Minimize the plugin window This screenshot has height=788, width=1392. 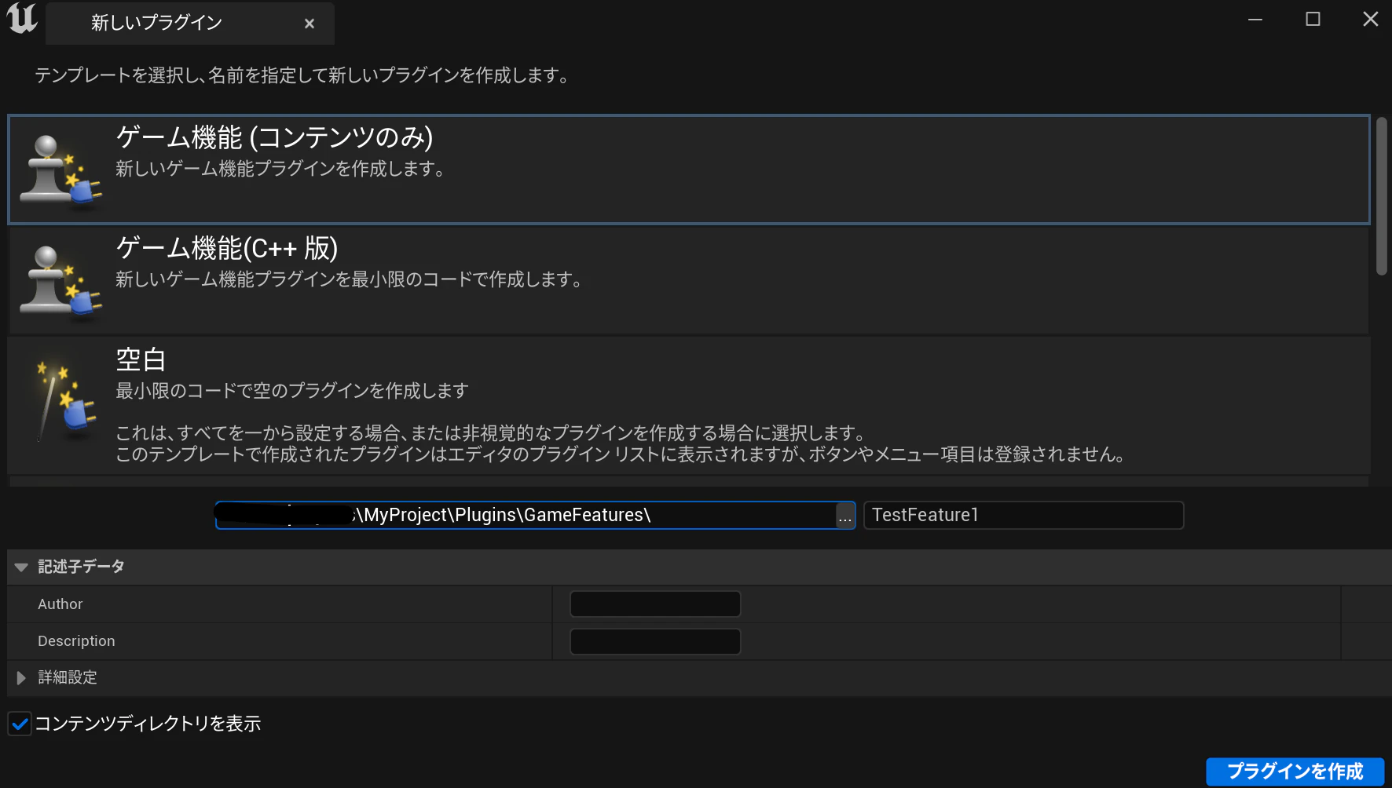click(1255, 19)
